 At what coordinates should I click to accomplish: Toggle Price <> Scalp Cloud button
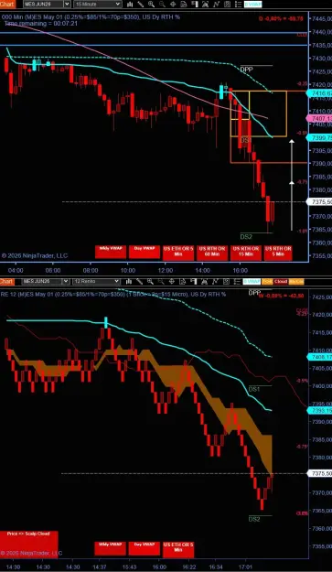[x=28, y=544]
